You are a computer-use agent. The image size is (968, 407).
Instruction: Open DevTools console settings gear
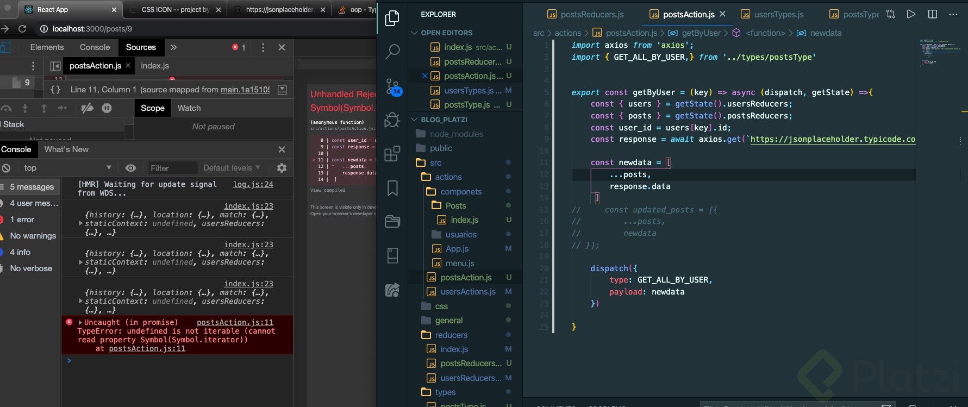[x=282, y=168]
